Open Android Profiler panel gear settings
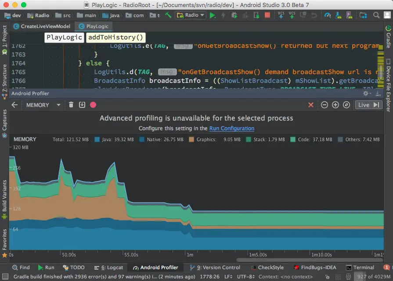 click(x=367, y=93)
